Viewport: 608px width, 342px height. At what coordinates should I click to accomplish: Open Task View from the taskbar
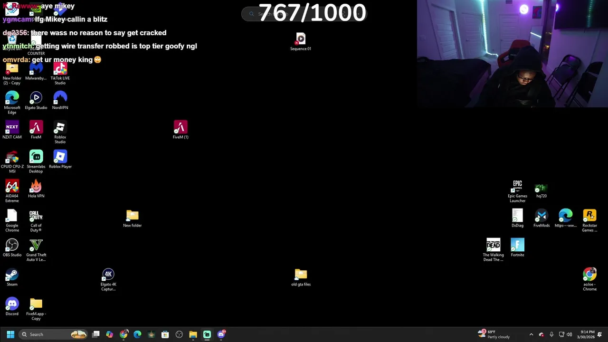tap(96, 334)
